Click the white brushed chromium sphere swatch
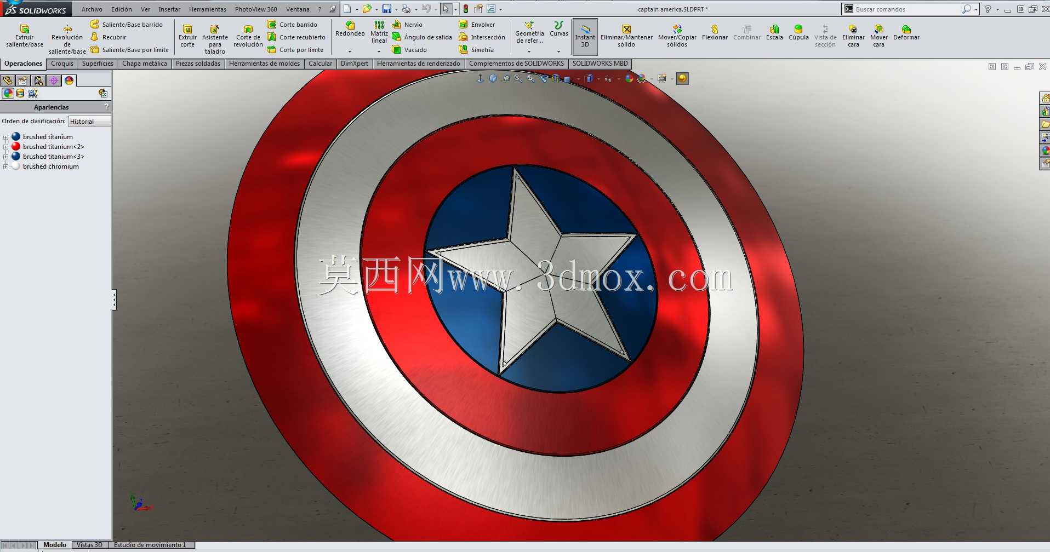Screen dimensions: 1050x552 pyautogui.click(x=16, y=166)
